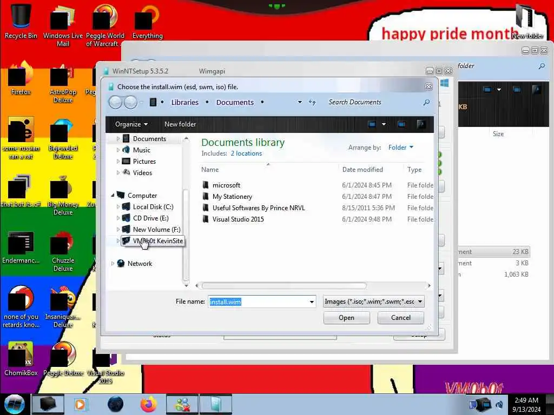Viewport: 554px width, 415px height.
Task: Click Documents in the address breadcrumb
Action: pyautogui.click(x=235, y=102)
